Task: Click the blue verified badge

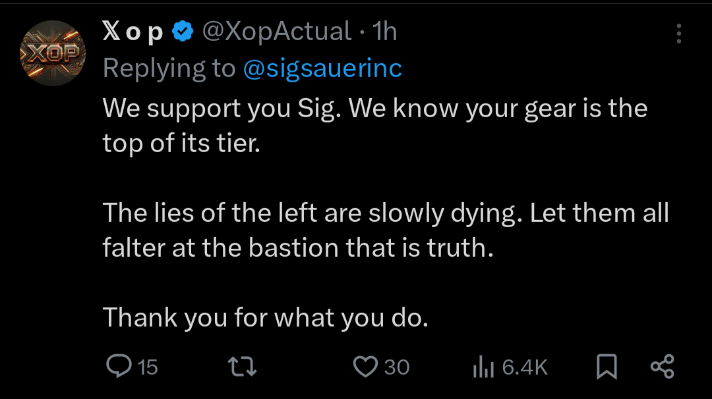Action: tap(183, 32)
